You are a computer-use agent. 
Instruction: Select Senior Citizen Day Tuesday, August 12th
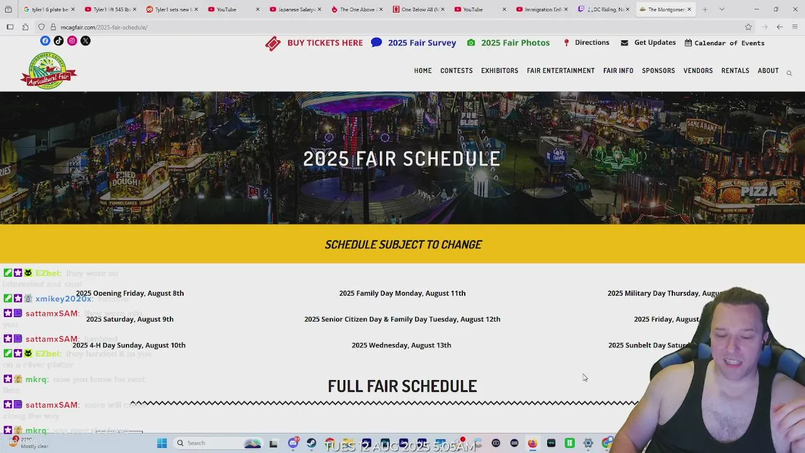tap(402, 319)
